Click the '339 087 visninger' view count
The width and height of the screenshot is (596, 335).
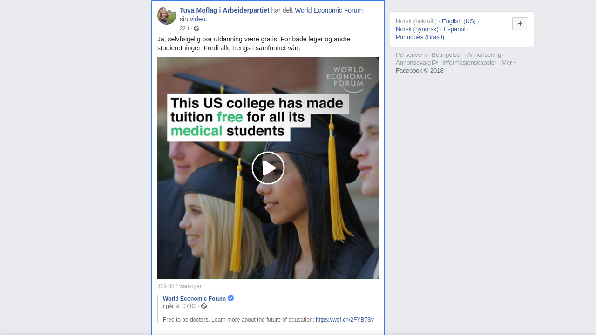[179, 286]
